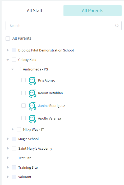
Task: Click Keoon Detablan's avatar icon
Action: [33, 94]
